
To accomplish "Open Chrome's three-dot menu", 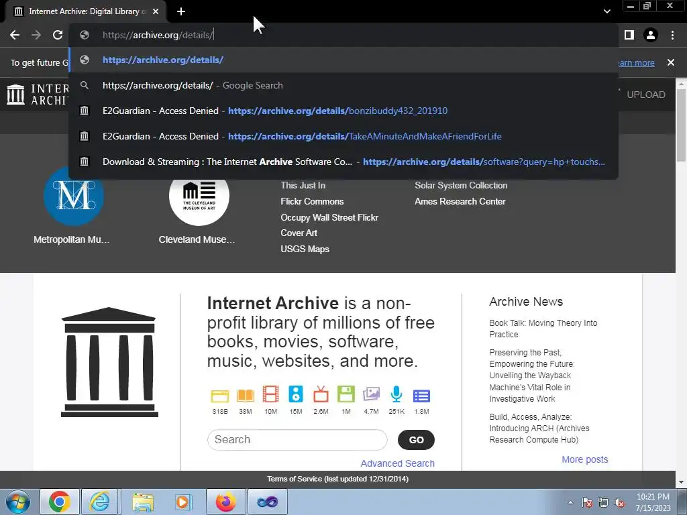I will (x=672, y=35).
